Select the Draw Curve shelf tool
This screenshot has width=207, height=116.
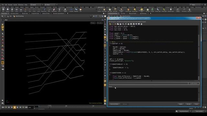44,10
